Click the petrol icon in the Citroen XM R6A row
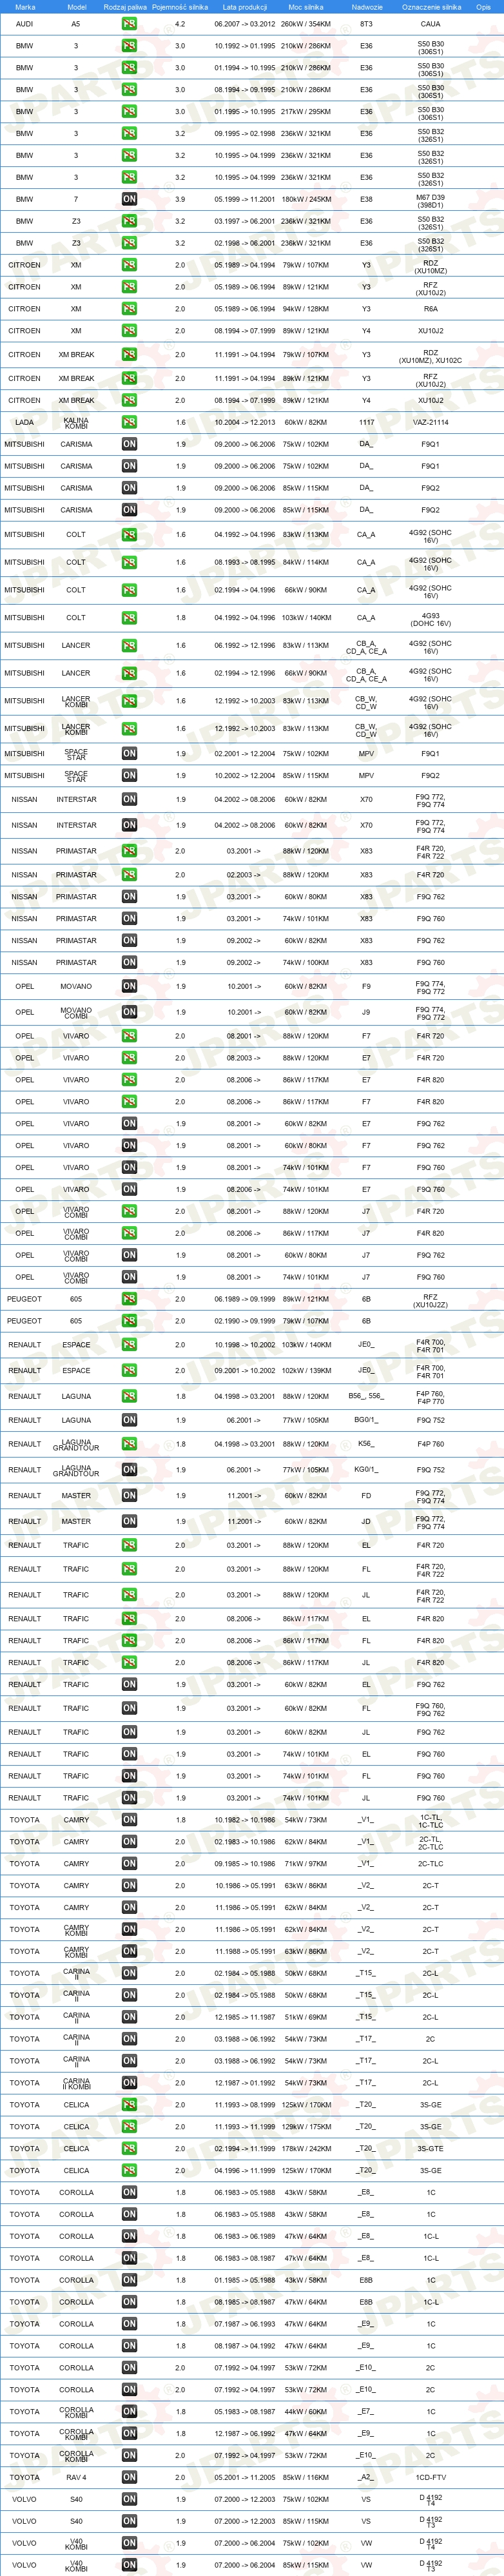Viewport: 504px width, 2576px height. pyautogui.click(x=129, y=309)
